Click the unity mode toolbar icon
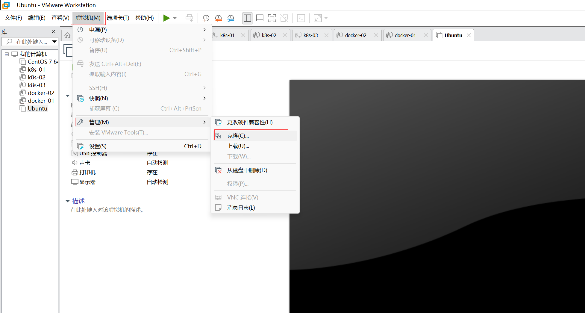This screenshot has height=313, width=585. tap(284, 18)
